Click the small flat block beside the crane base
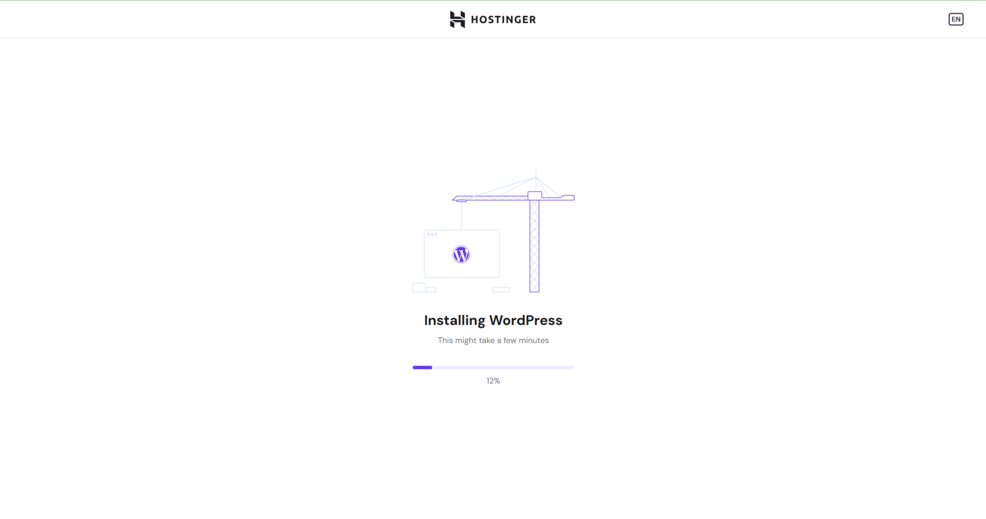 pos(501,290)
